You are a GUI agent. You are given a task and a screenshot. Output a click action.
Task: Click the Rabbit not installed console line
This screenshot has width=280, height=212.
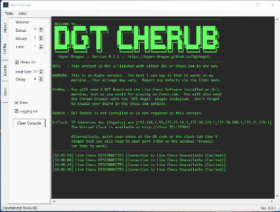coord(128,113)
